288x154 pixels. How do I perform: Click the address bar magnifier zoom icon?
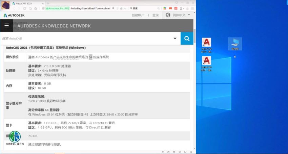pyautogui.click(x=113, y=8)
